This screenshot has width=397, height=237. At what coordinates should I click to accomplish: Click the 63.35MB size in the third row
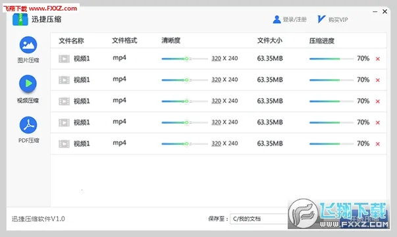[270, 101]
